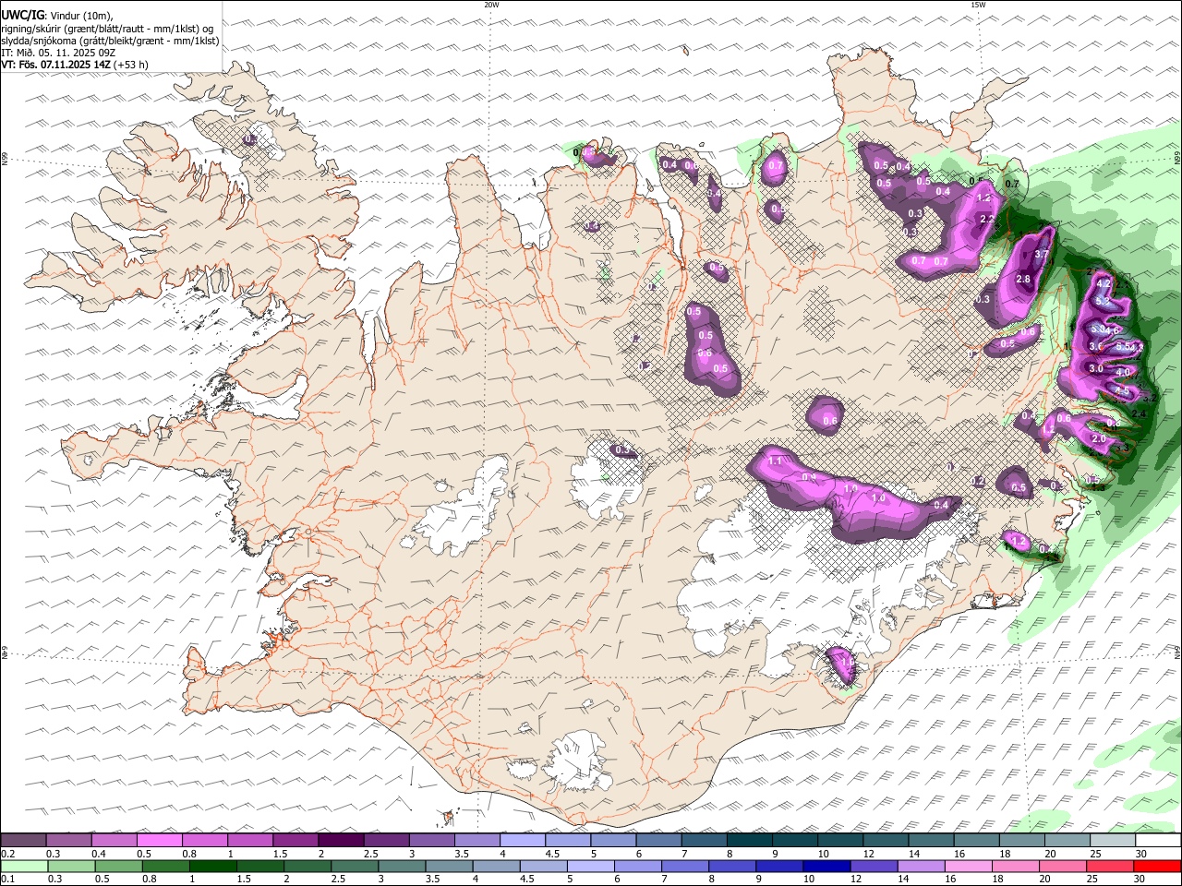Click the '15W' longitude label
This screenshot has height=886, width=1182.
pyautogui.click(x=978, y=5)
